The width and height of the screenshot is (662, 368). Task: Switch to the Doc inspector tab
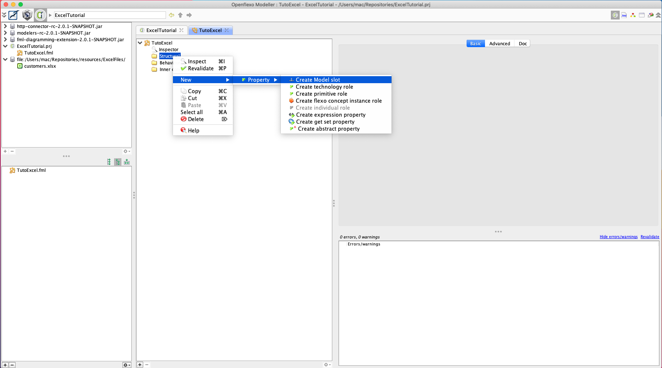523,43
